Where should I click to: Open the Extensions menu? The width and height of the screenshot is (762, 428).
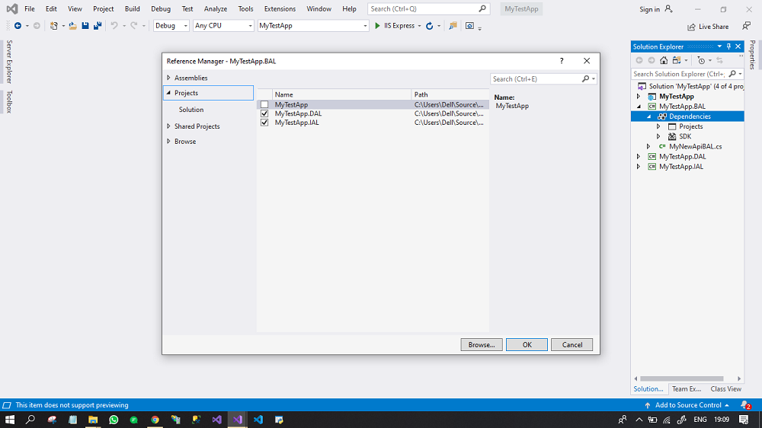click(280, 8)
